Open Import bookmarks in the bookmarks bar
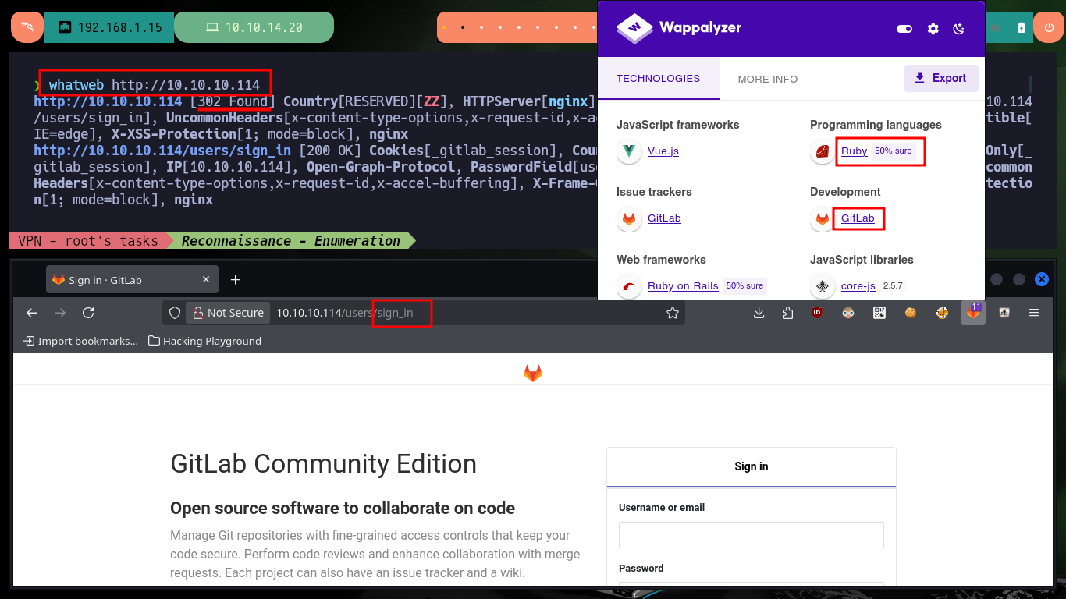1066x599 pixels. (x=80, y=341)
